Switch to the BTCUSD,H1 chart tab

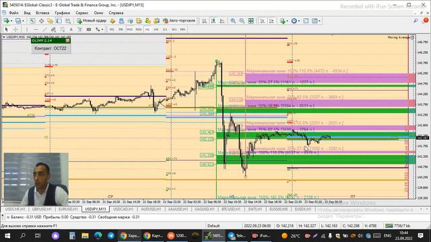coord(231,209)
